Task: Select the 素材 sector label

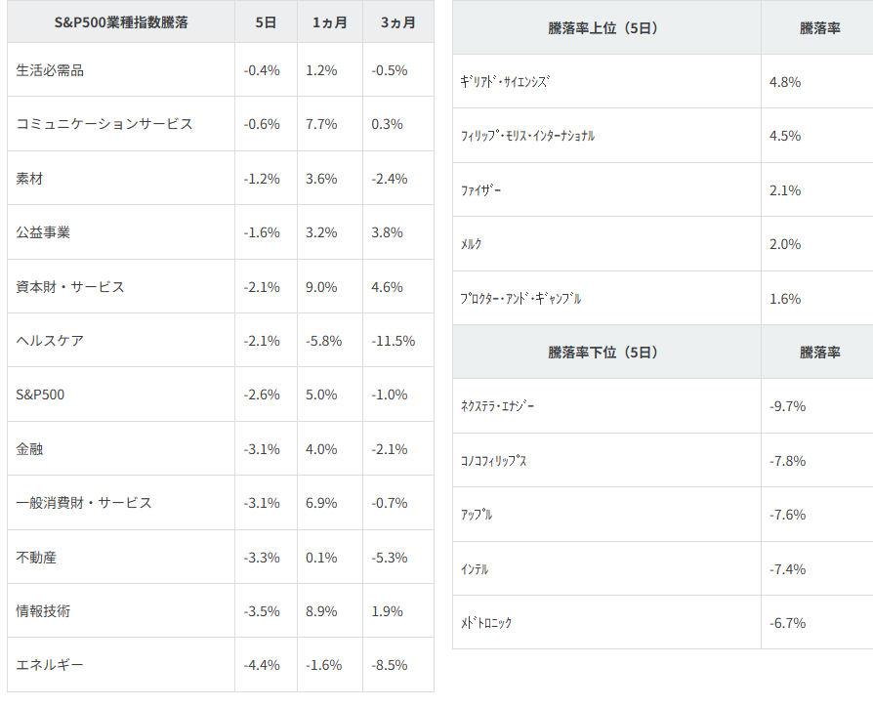Action: pos(30,179)
